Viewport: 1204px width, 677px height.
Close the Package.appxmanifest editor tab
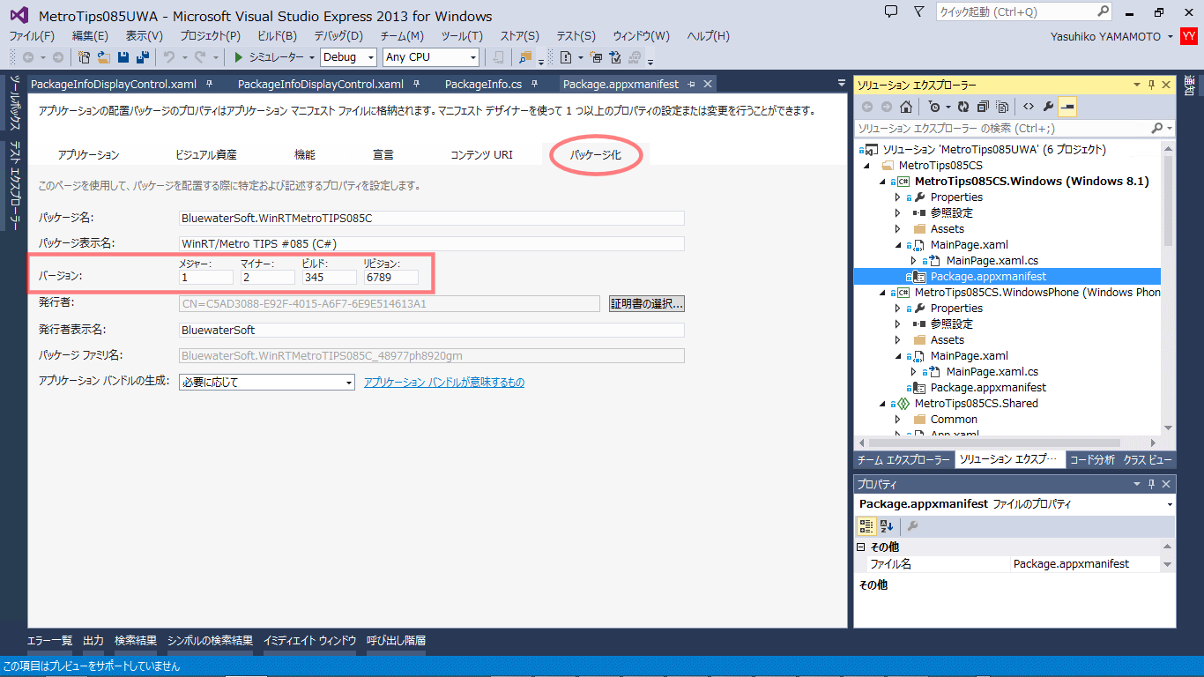[706, 84]
